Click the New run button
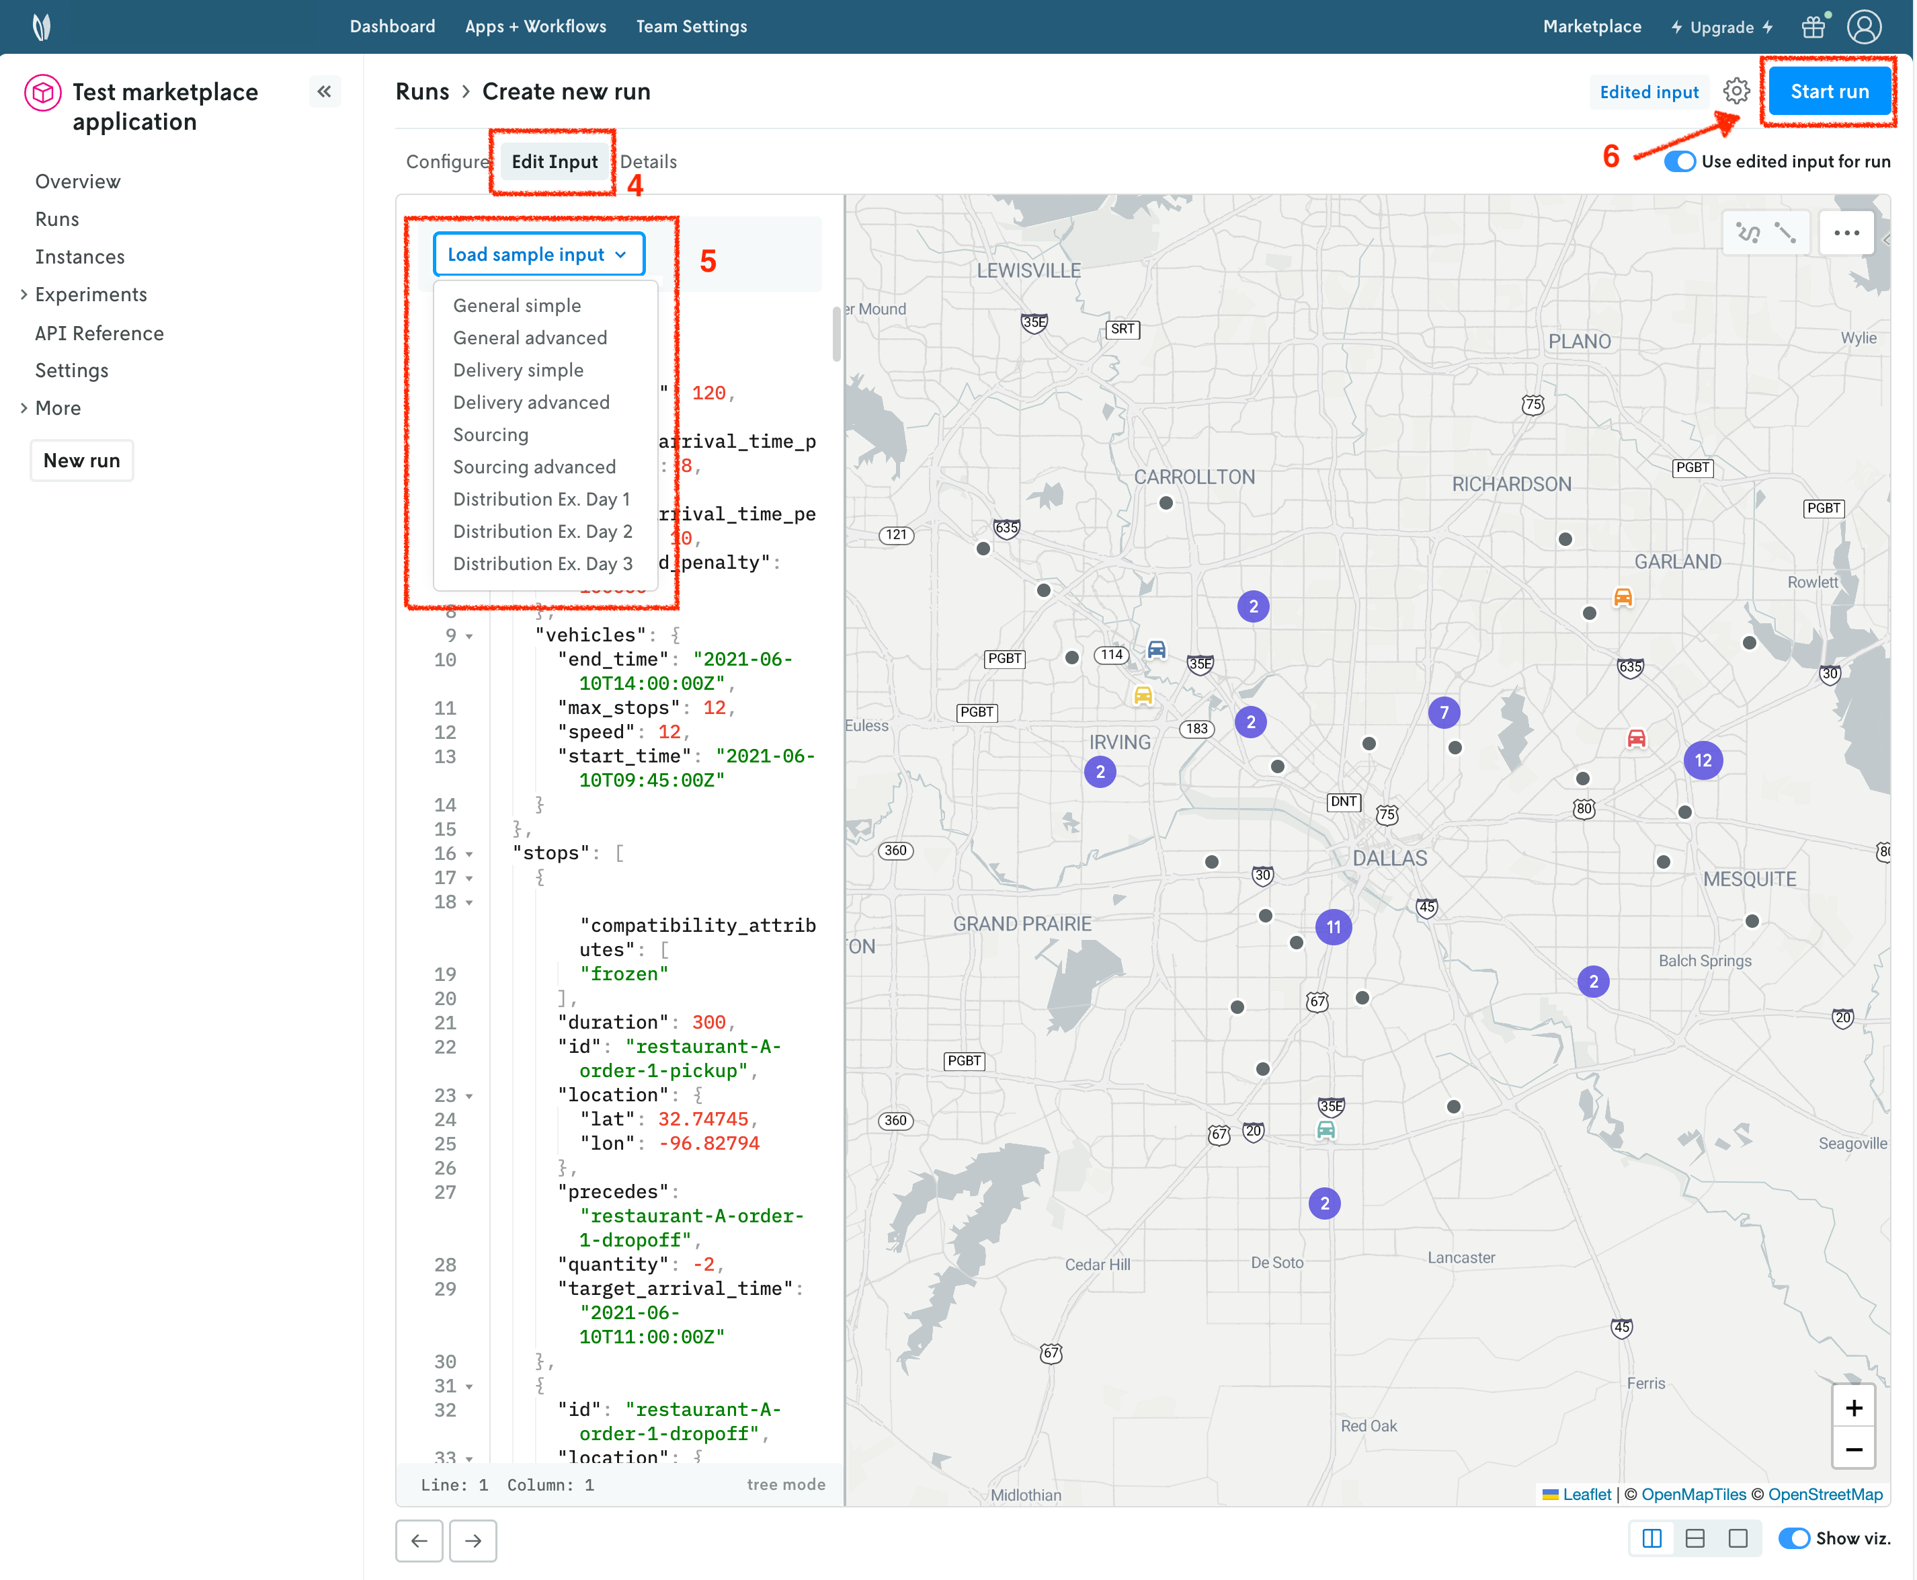Image resolution: width=1917 pixels, height=1580 pixels. [82, 461]
